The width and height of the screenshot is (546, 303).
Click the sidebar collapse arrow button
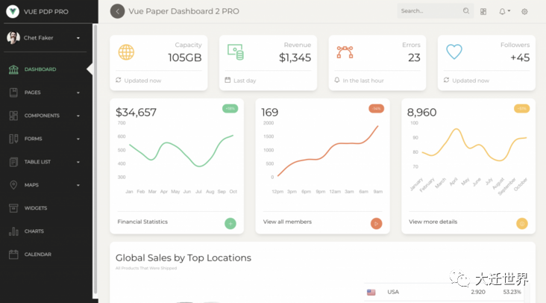click(x=117, y=11)
